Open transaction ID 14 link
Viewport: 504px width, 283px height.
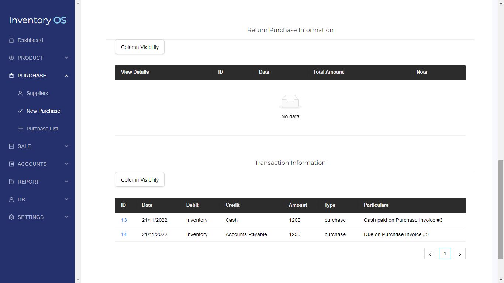tap(124, 234)
